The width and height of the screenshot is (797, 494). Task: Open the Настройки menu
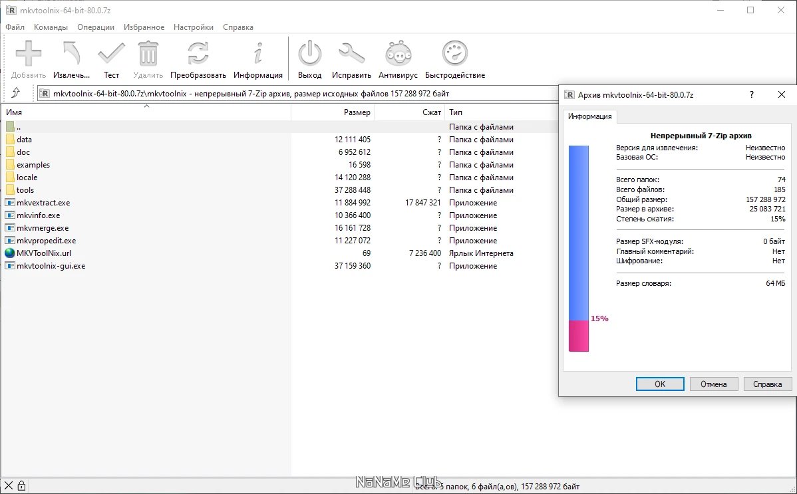pos(194,27)
